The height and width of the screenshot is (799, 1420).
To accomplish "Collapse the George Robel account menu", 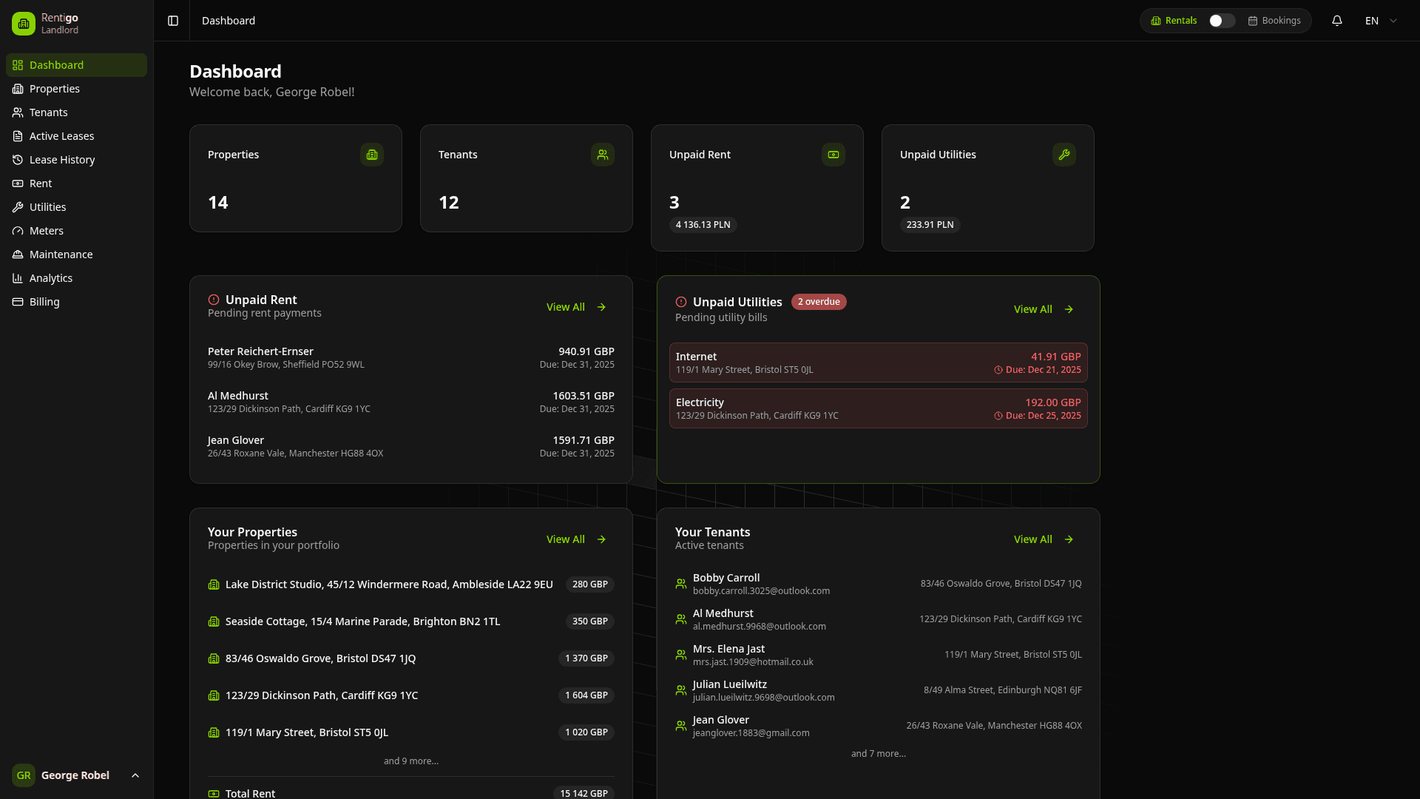I will pos(135,775).
